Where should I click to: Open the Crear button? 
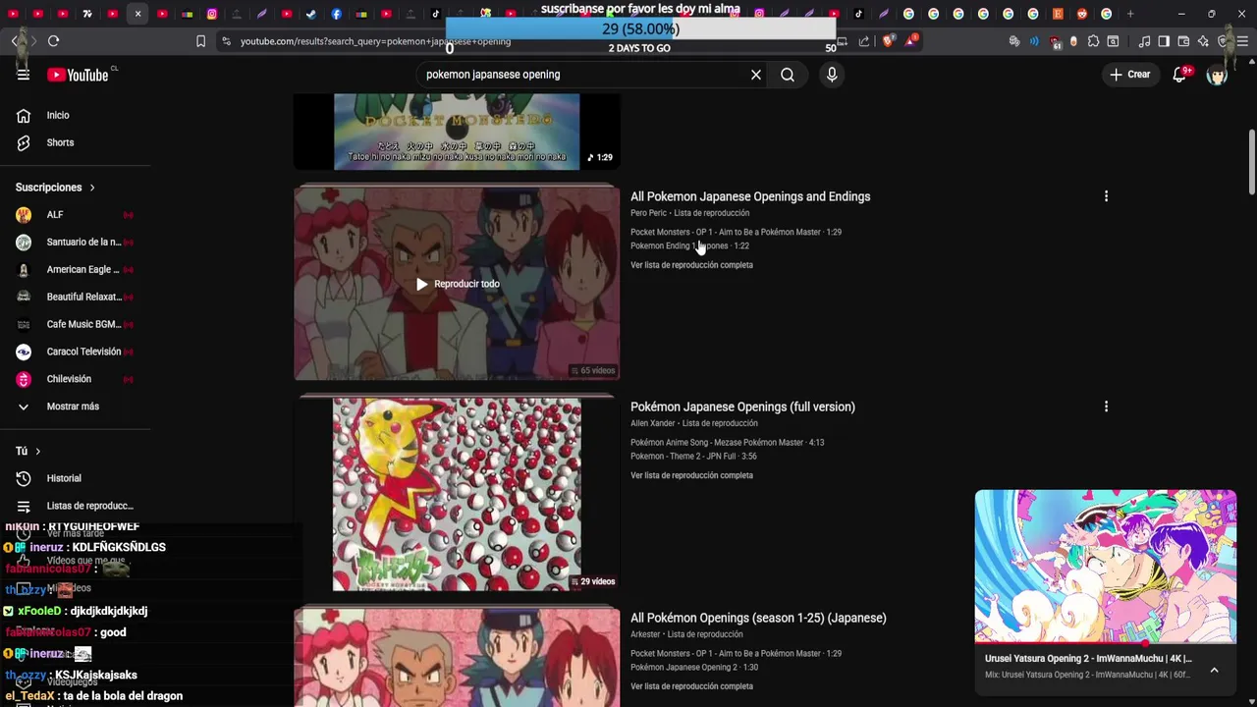[1129, 75]
